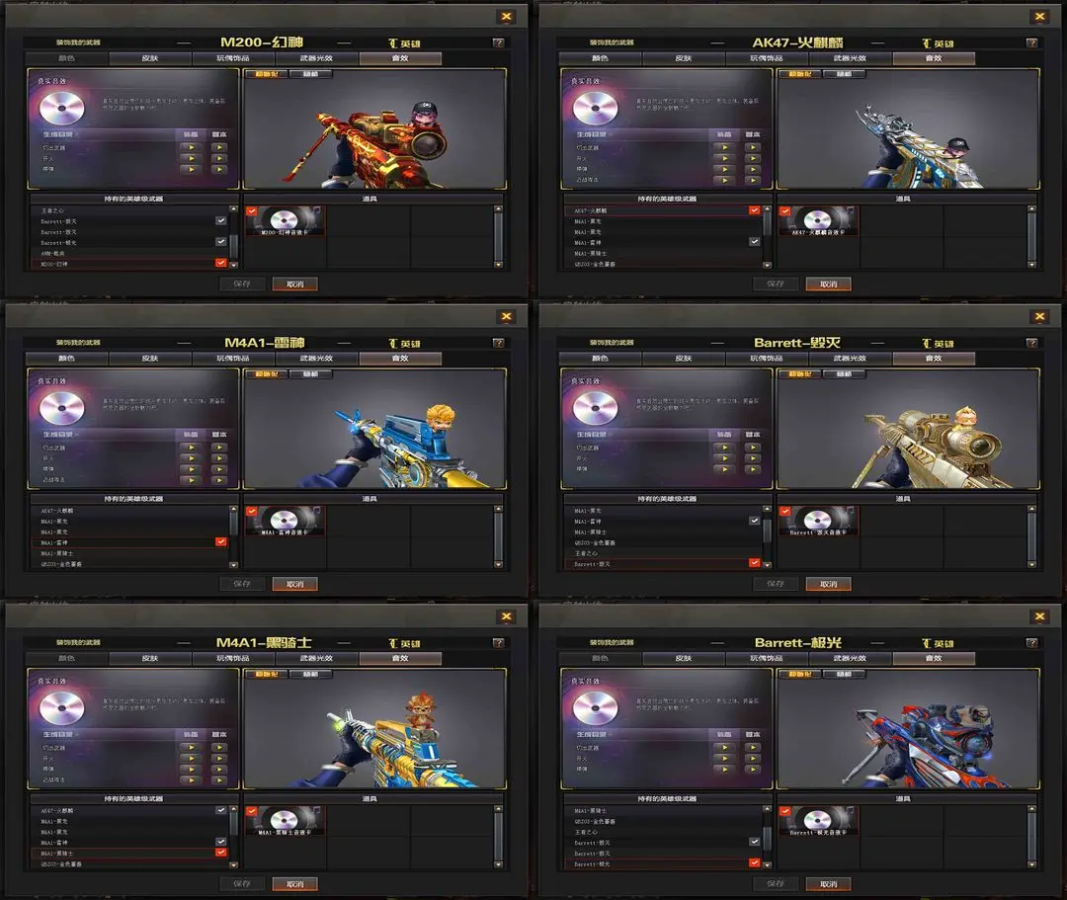Play the right 开火 sound in AK47-火麒麟 window
Viewport: 1067px width, 900px height.
[x=753, y=158]
